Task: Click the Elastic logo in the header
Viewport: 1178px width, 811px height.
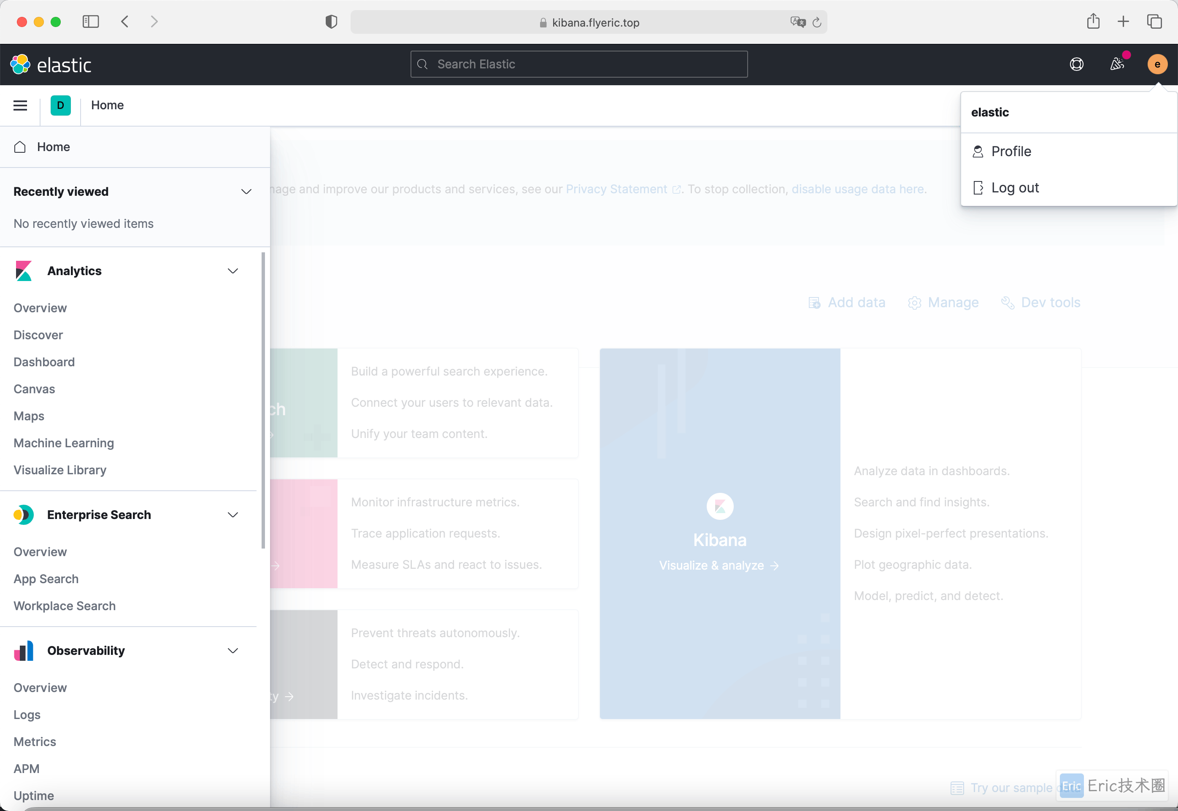Action: 51,65
